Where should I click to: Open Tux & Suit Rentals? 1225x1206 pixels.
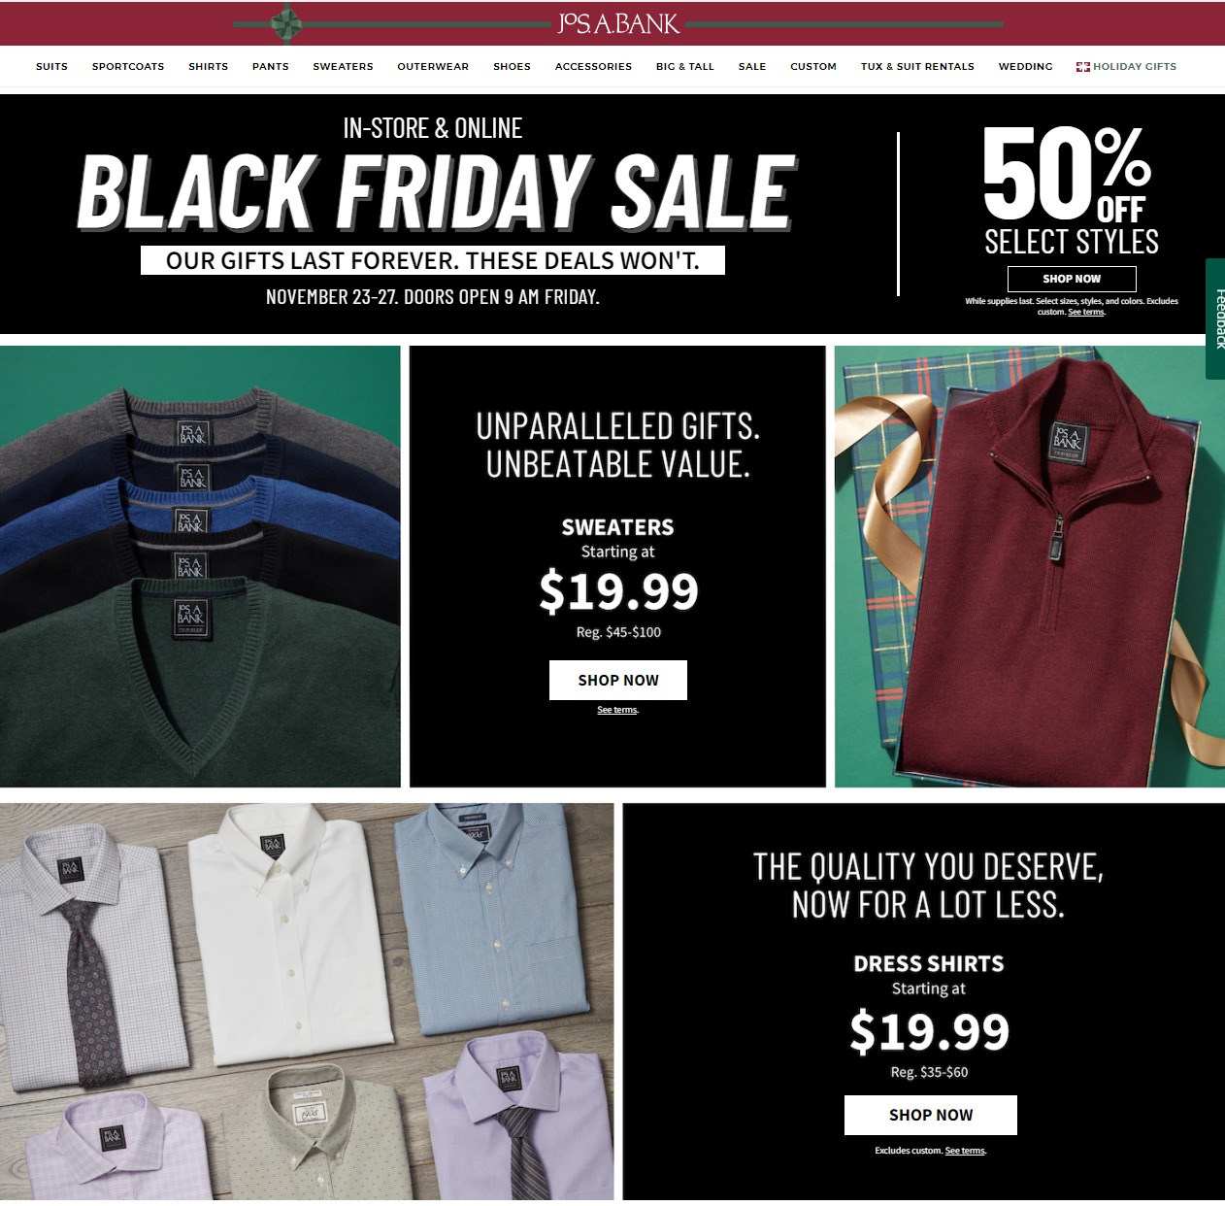click(917, 67)
